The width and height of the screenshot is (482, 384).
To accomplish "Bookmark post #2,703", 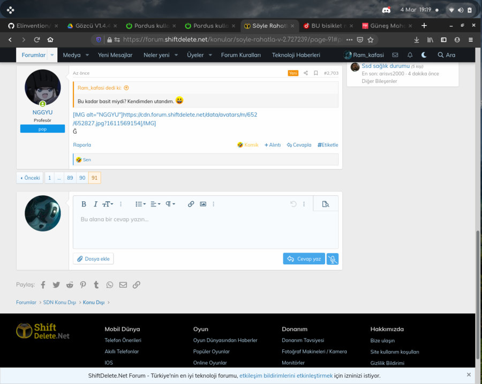I will tap(315, 73).
